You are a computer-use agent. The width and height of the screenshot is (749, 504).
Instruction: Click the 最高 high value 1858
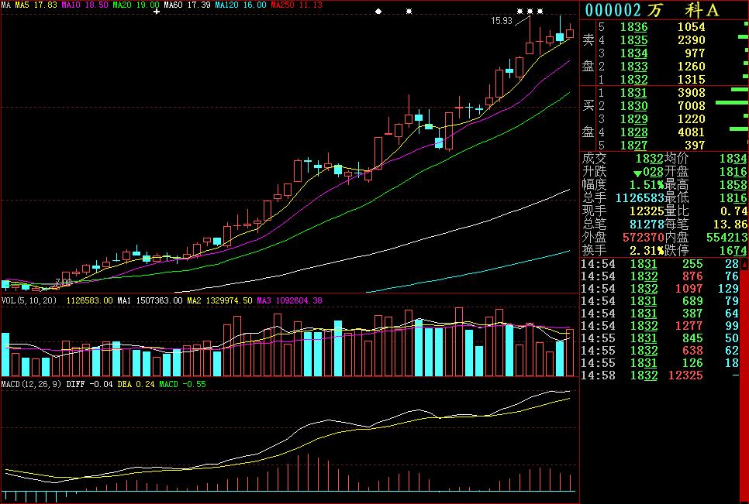click(733, 184)
